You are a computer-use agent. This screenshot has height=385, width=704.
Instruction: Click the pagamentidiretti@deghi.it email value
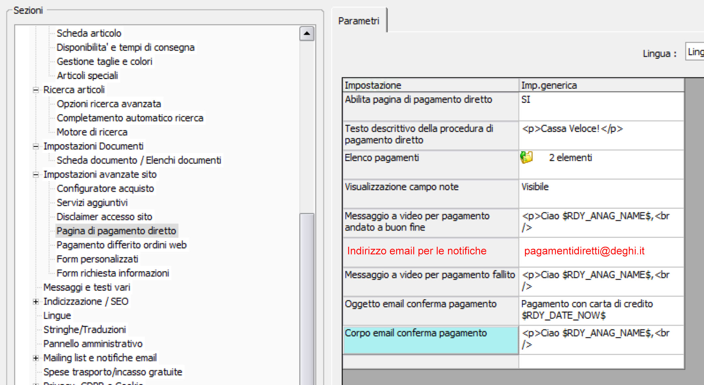[584, 251]
